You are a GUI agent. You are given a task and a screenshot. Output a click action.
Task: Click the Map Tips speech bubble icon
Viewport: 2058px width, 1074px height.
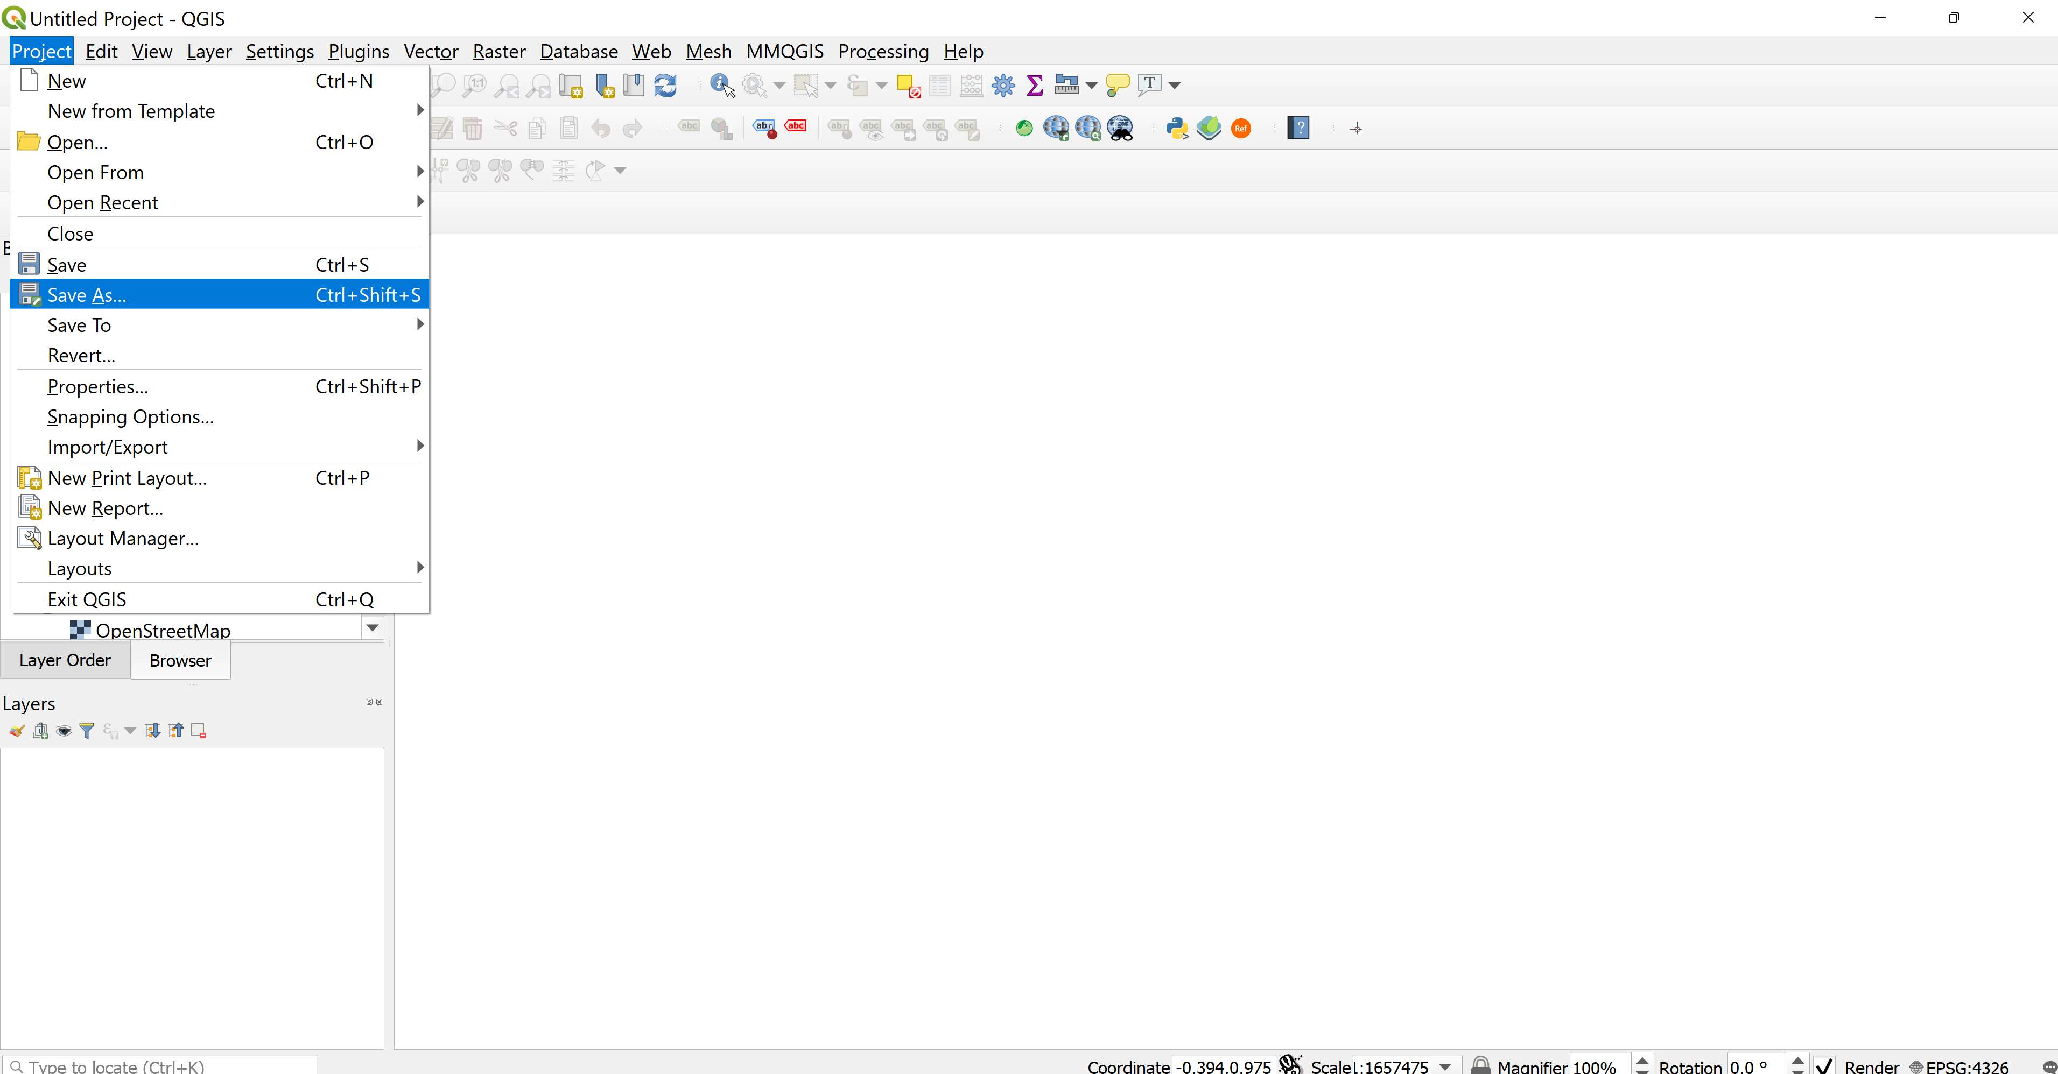pyautogui.click(x=1117, y=84)
